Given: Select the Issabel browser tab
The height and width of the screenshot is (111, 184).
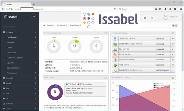Looking at the screenshot, I should [x=17, y=4].
